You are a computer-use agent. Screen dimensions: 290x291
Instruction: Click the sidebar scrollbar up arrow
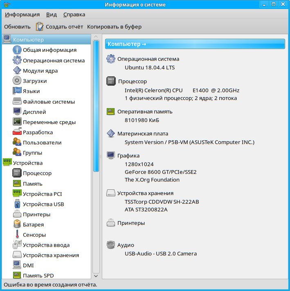pos(96,37)
